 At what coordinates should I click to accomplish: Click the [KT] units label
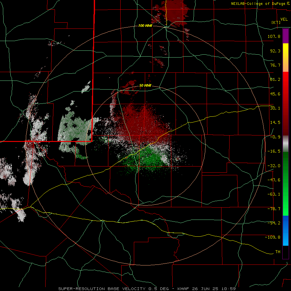coord(276,22)
